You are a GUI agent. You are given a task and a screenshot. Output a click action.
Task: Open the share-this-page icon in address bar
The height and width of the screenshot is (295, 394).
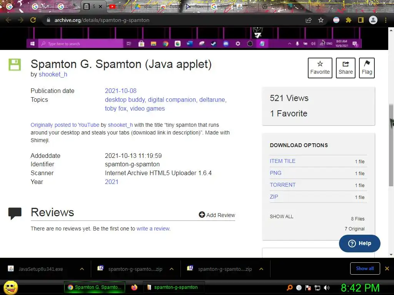point(309,20)
